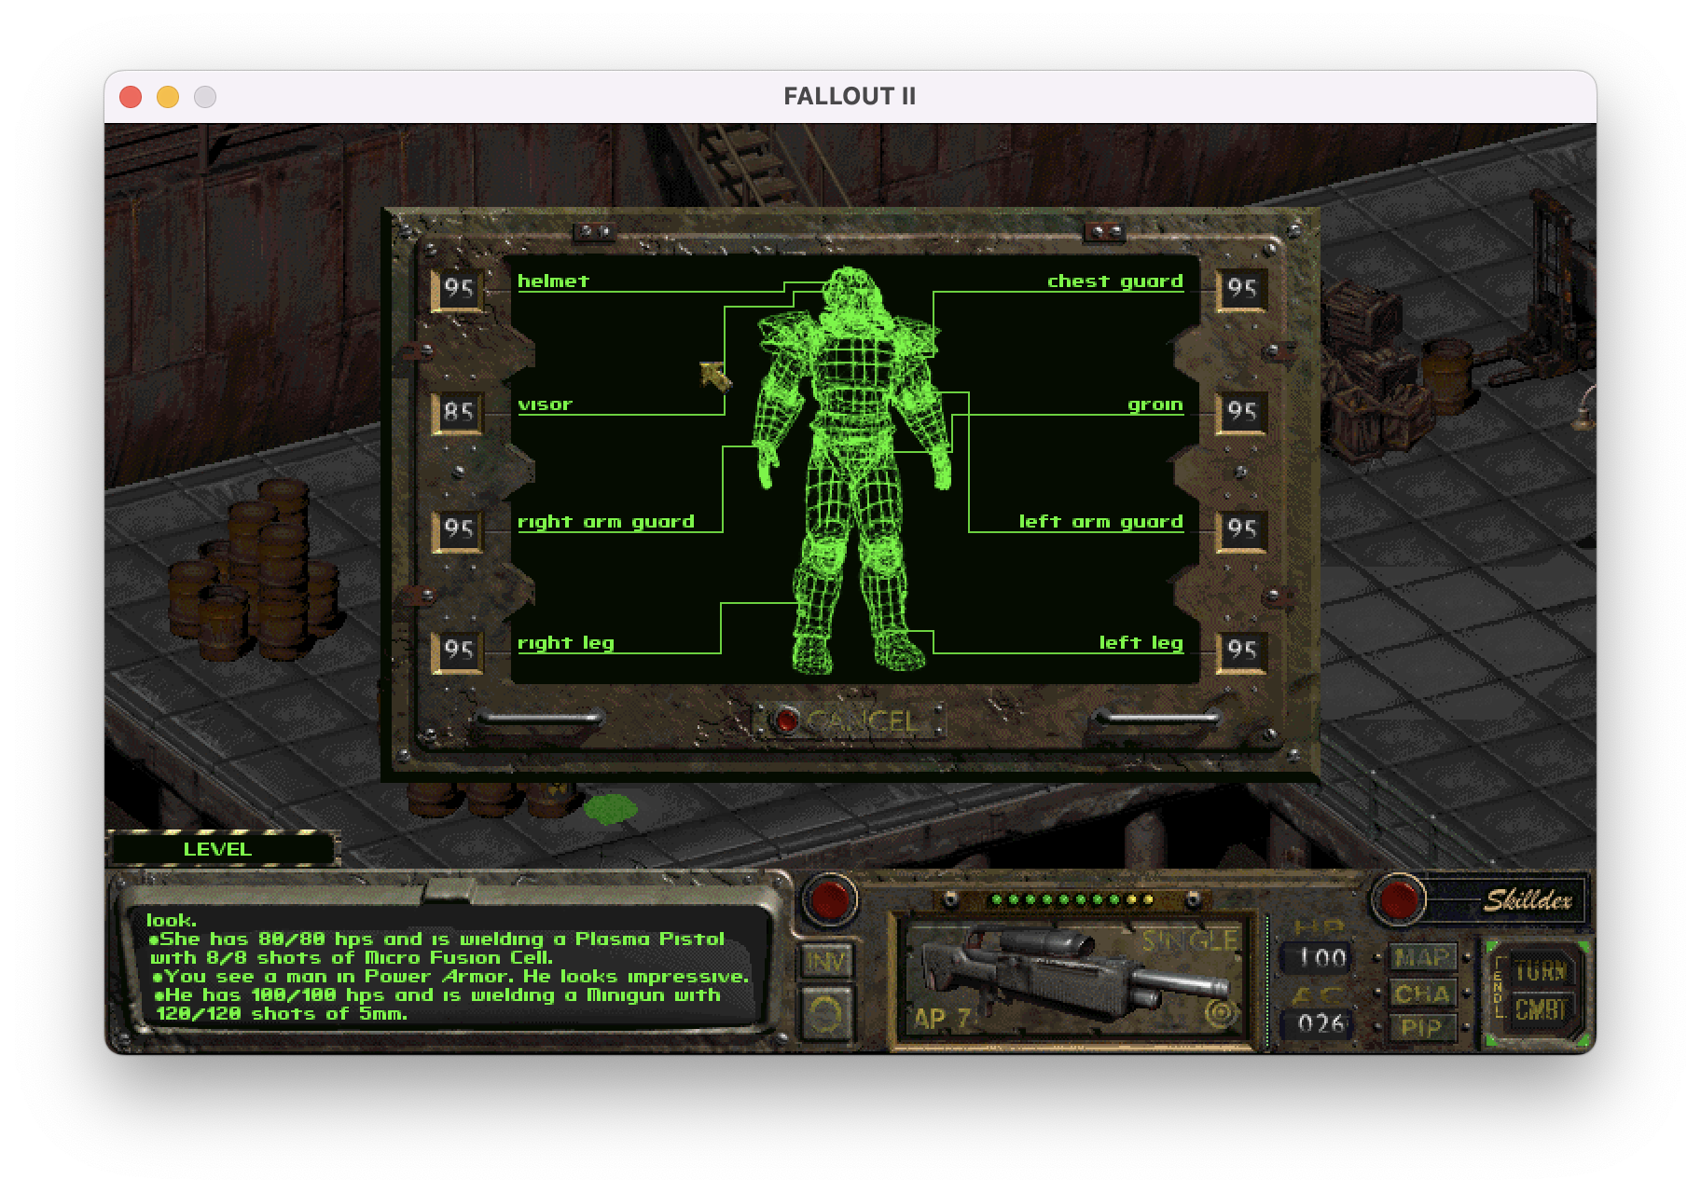1701x1193 pixels.
Task: End combat with the CMBT button
Action: click(1541, 1009)
